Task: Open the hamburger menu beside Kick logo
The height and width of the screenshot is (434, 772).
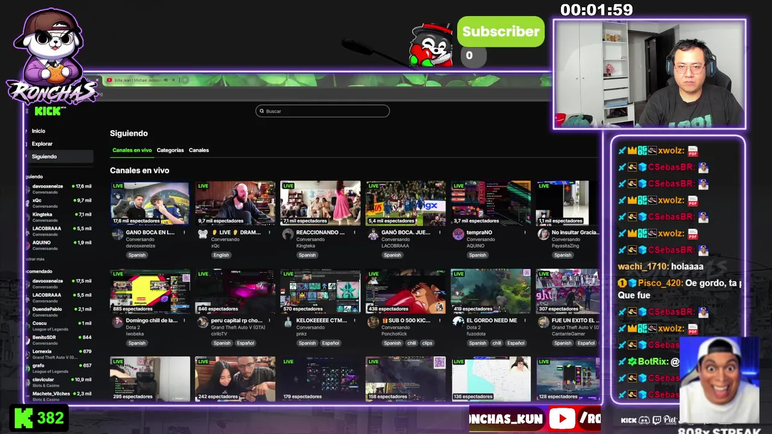Action: click(27, 111)
